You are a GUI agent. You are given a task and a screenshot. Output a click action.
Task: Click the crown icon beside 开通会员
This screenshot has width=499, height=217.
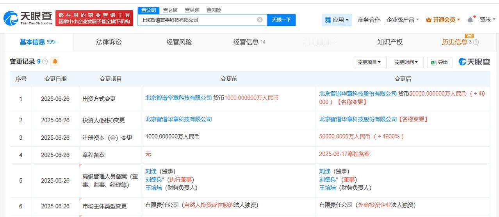(x=428, y=20)
